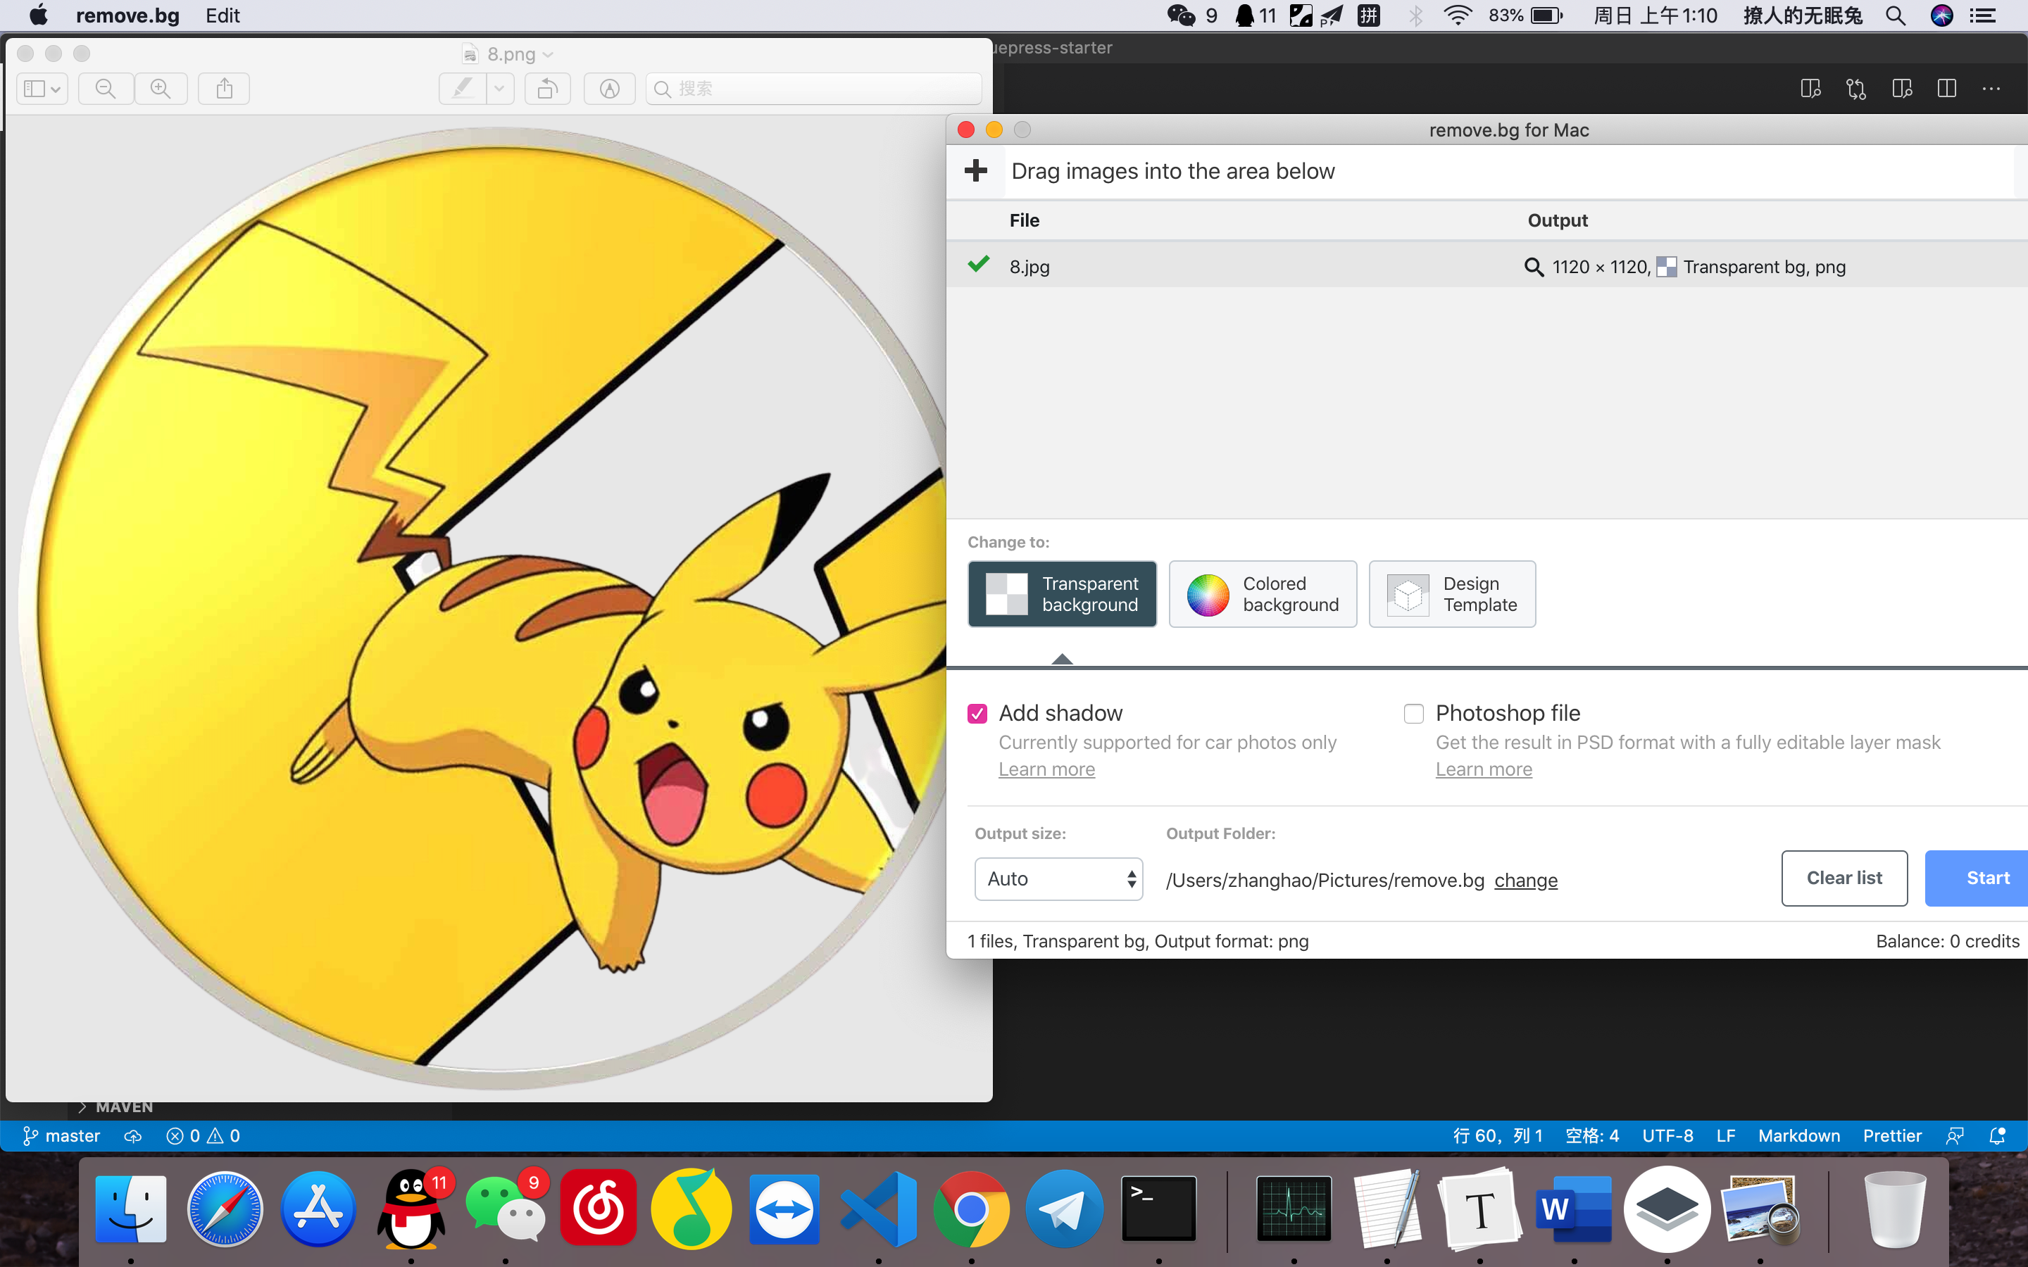Open the Edit menu
2028x1267 pixels.
(223, 15)
